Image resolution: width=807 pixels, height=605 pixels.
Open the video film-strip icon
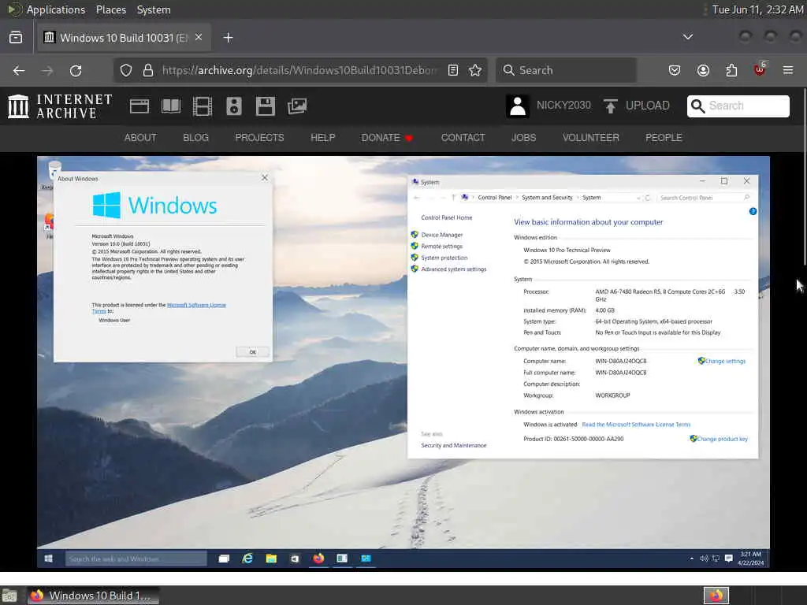coord(203,106)
